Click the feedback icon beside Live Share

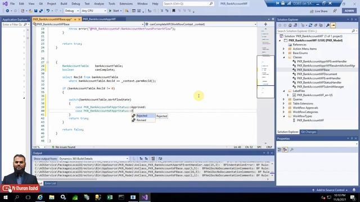click(x=335, y=11)
